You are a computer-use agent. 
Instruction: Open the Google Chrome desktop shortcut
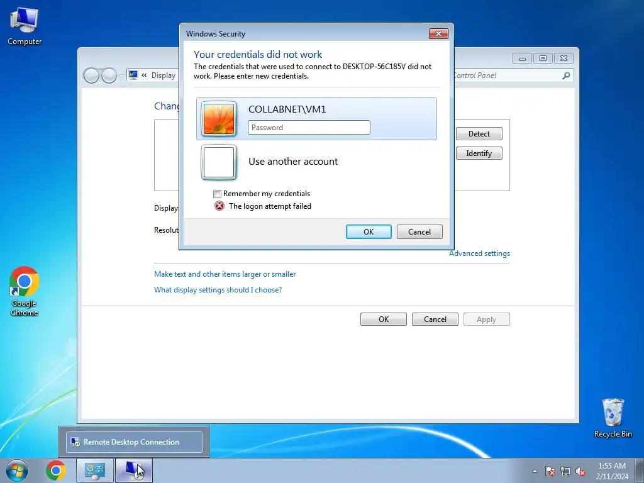[x=25, y=291]
